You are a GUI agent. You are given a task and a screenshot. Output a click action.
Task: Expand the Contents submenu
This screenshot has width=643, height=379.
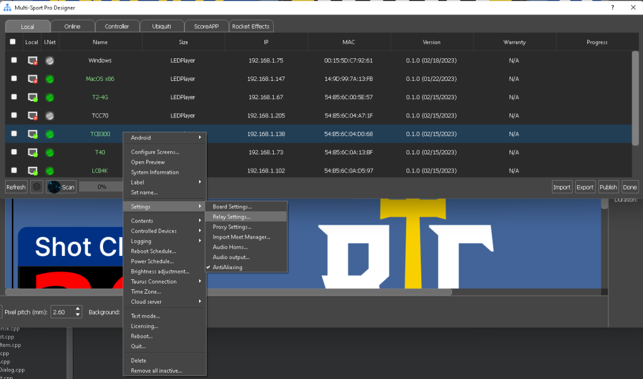tap(165, 221)
